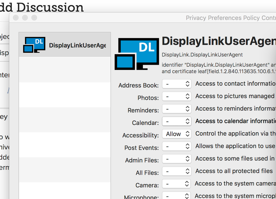Click the 'Access to some files used in' description
Screen dimensions: 276x199
235,158
